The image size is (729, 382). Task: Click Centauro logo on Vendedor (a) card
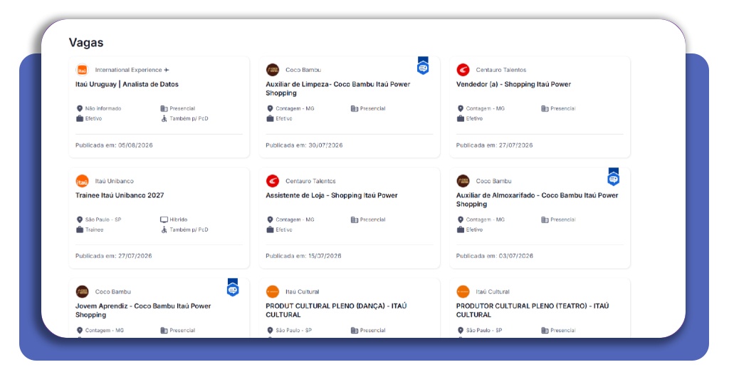pos(463,70)
